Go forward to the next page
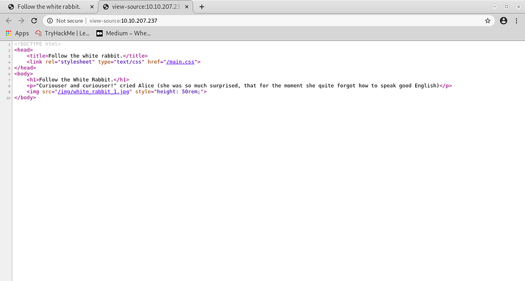 click(22, 21)
